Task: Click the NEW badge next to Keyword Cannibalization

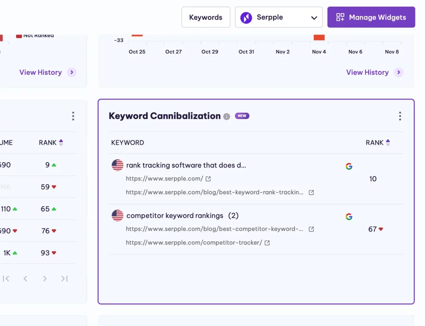Action: 242,116
